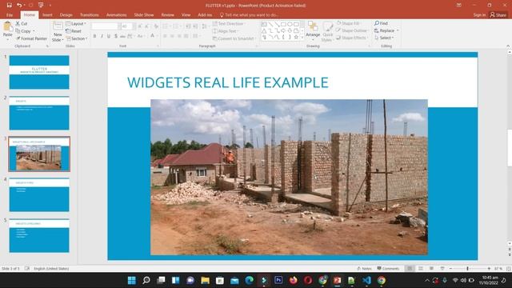The width and height of the screenshot is (512, 288).
Task: Open the Arrange dropdown
Action: click(x=313, y=31)
